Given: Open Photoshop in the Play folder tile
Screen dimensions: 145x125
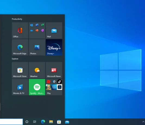Looking at the screenshot, I should click(x=59, y=87).
